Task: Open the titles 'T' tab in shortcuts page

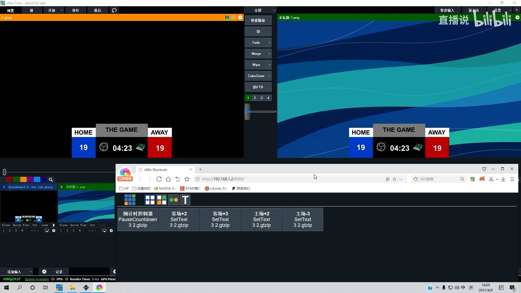Action: (185, 200)
